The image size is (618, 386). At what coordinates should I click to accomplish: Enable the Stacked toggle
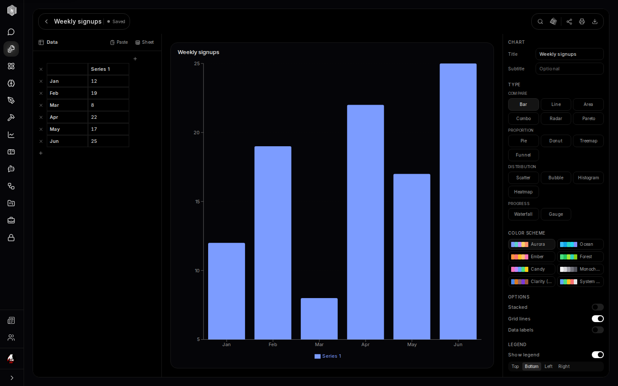pos(598,307)
